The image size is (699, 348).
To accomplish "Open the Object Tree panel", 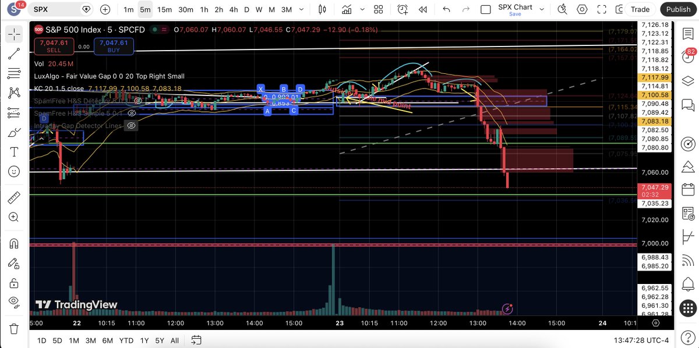I will [x=688, y=81].
